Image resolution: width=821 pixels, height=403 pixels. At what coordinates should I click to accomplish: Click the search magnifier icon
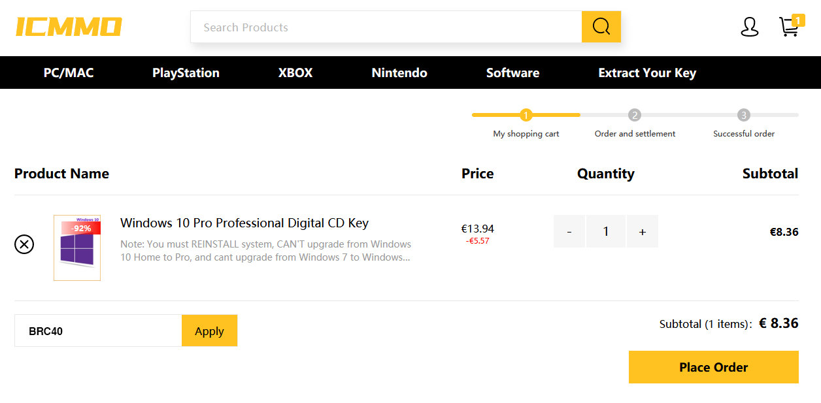coord(601,27)
